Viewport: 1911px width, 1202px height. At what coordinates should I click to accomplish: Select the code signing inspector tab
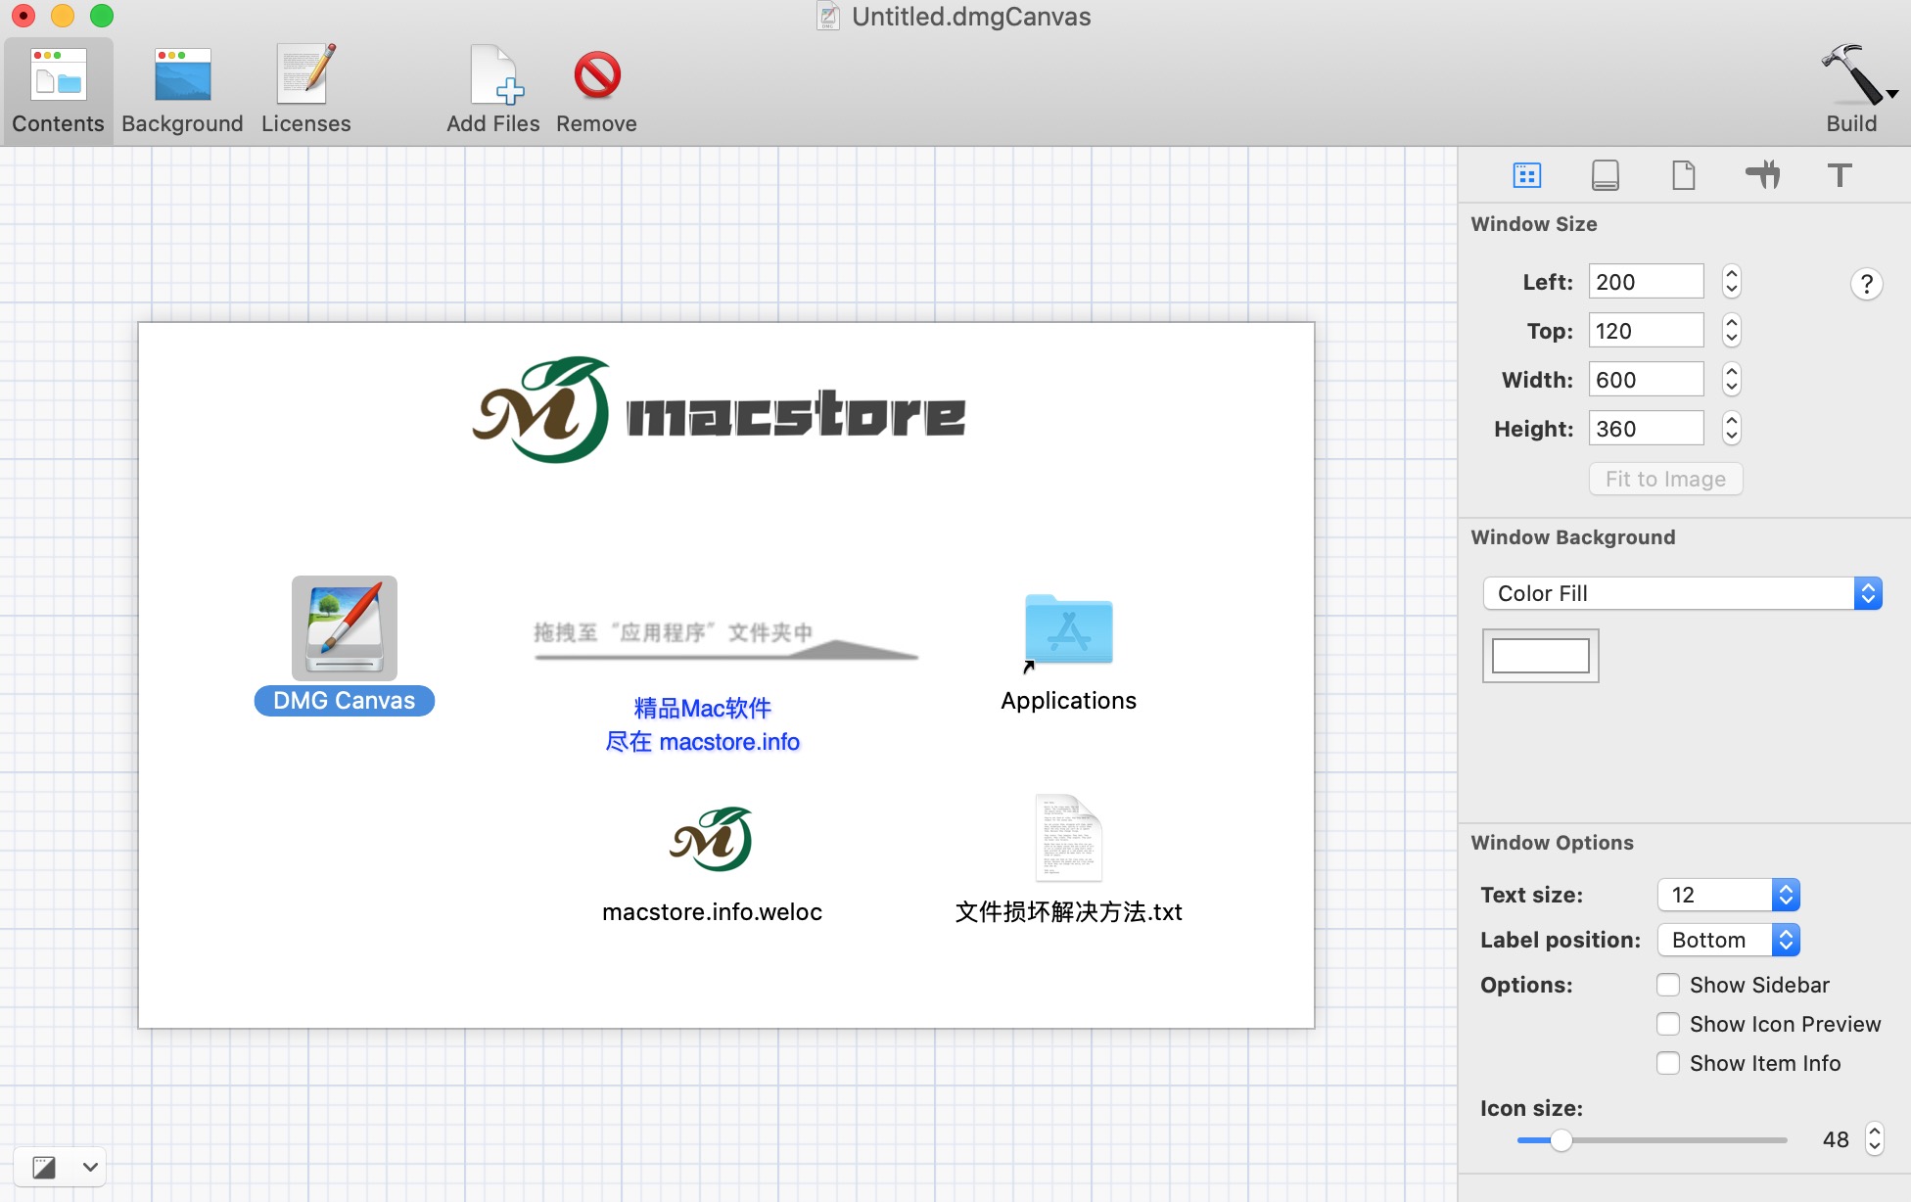[1762, 175]
